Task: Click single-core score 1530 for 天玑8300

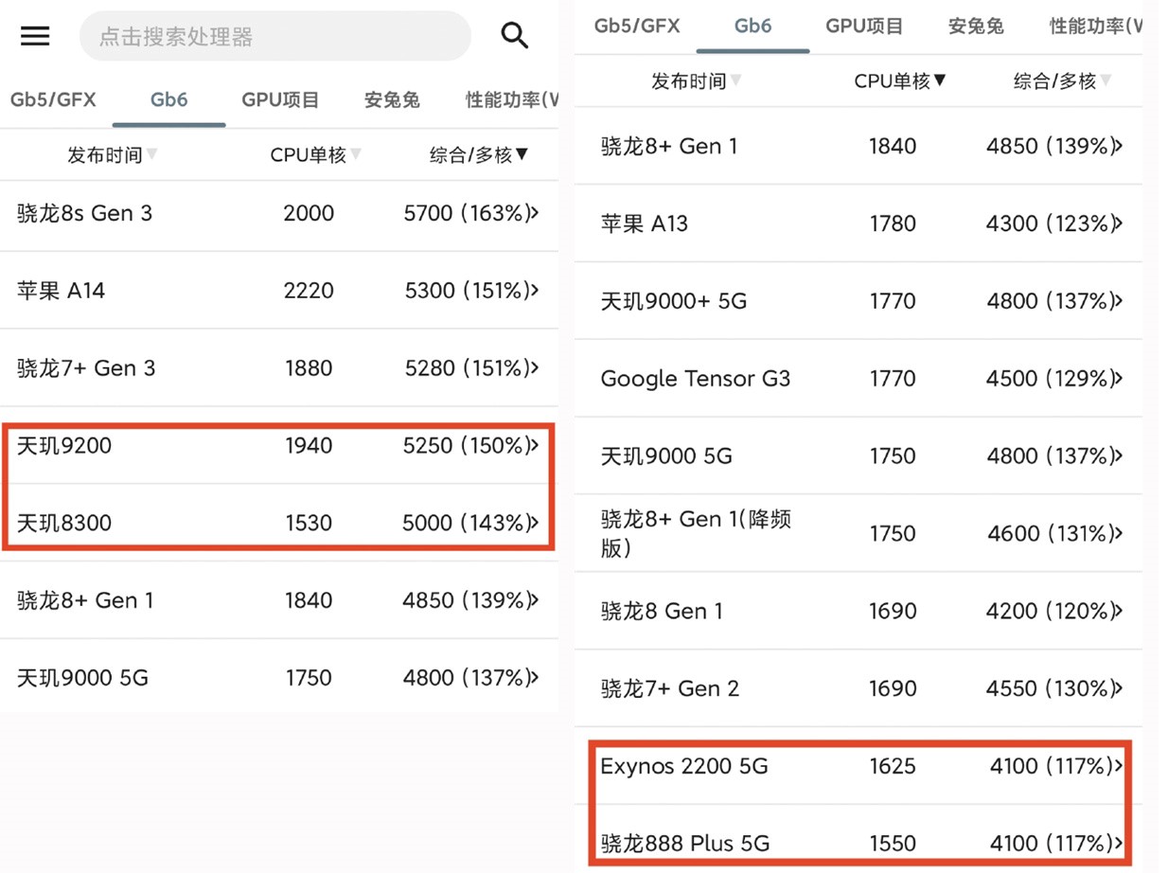Action: pyautogui.click(x=309, y=523)
